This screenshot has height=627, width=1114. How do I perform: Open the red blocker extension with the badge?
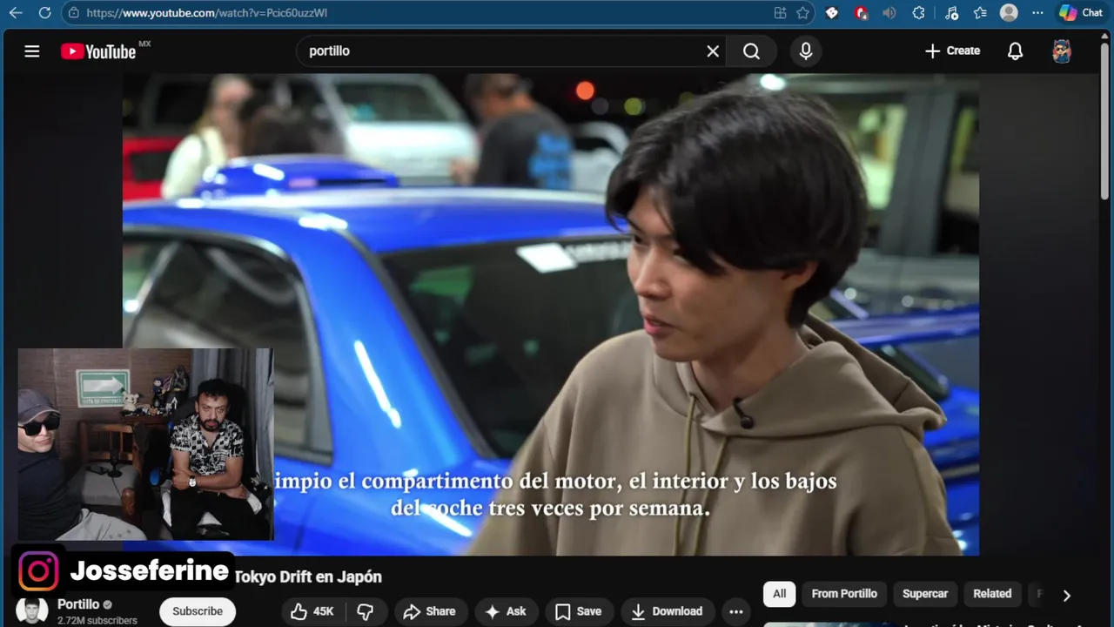point(861,13)
